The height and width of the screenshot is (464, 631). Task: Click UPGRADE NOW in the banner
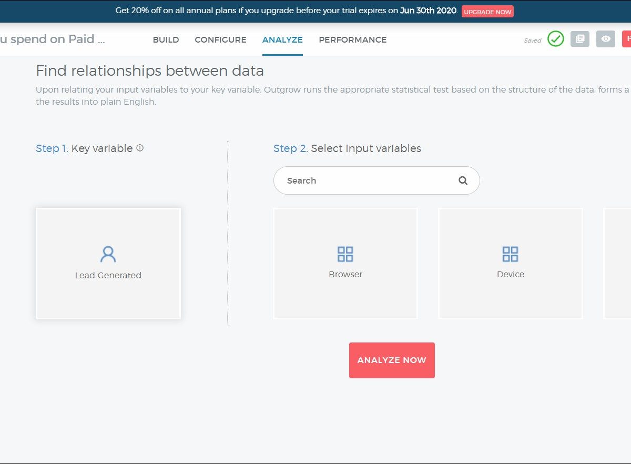(487, 12)
